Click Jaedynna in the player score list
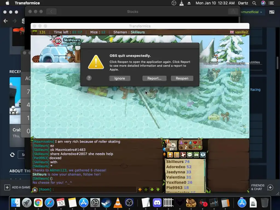This screenshot has width=280, height=210. click(x=176, y=172)
